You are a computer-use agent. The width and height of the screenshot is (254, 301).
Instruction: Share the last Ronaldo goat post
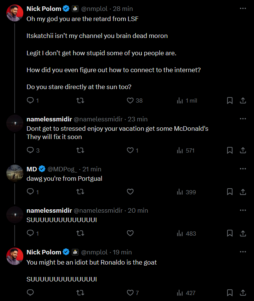[243, 293]
